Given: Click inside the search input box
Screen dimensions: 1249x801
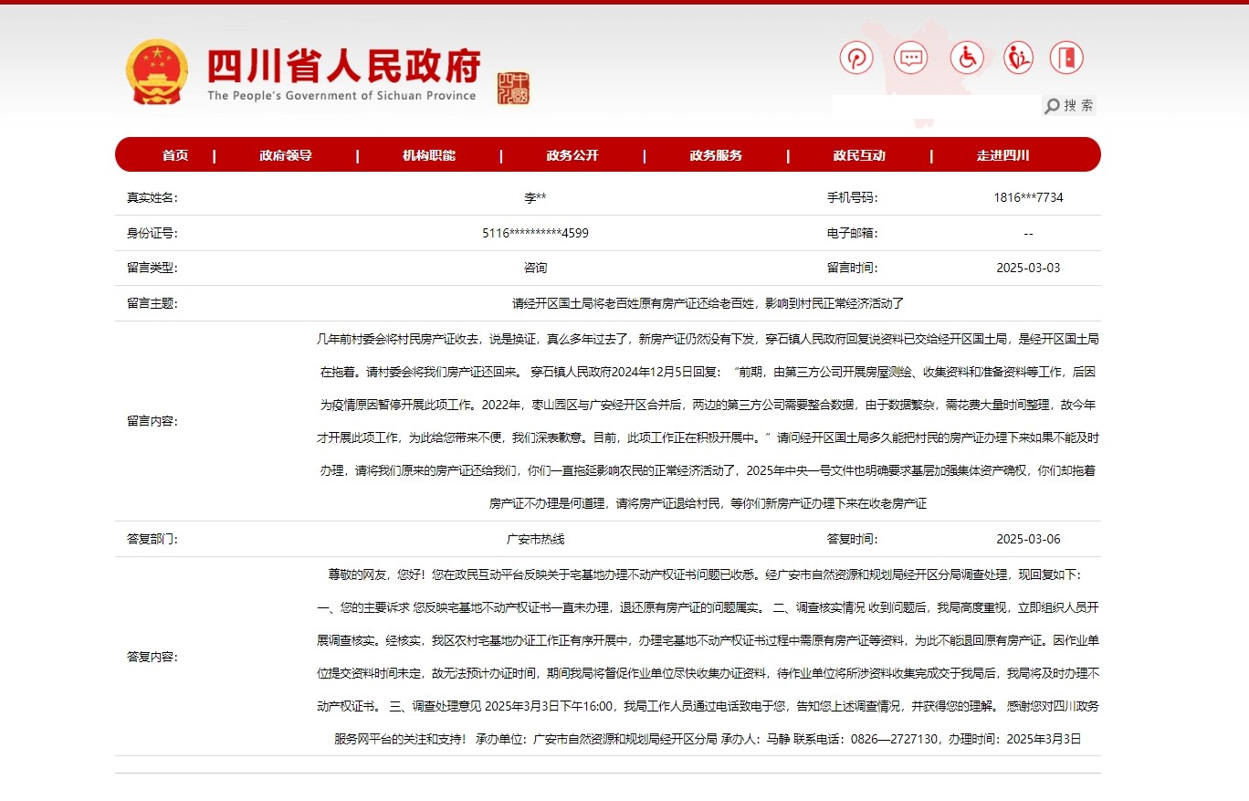Looking at the screenshot, I should 935,106.
